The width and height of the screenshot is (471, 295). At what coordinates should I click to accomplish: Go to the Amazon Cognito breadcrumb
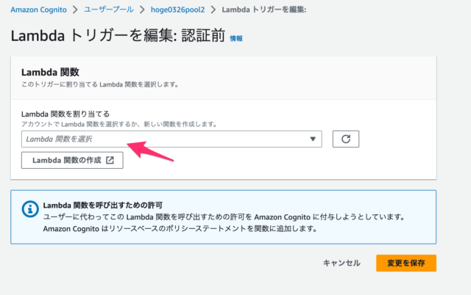38,10
